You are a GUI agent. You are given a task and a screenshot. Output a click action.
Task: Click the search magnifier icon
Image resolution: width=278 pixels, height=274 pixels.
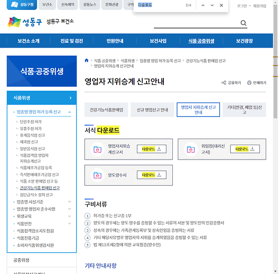point(243,23)
